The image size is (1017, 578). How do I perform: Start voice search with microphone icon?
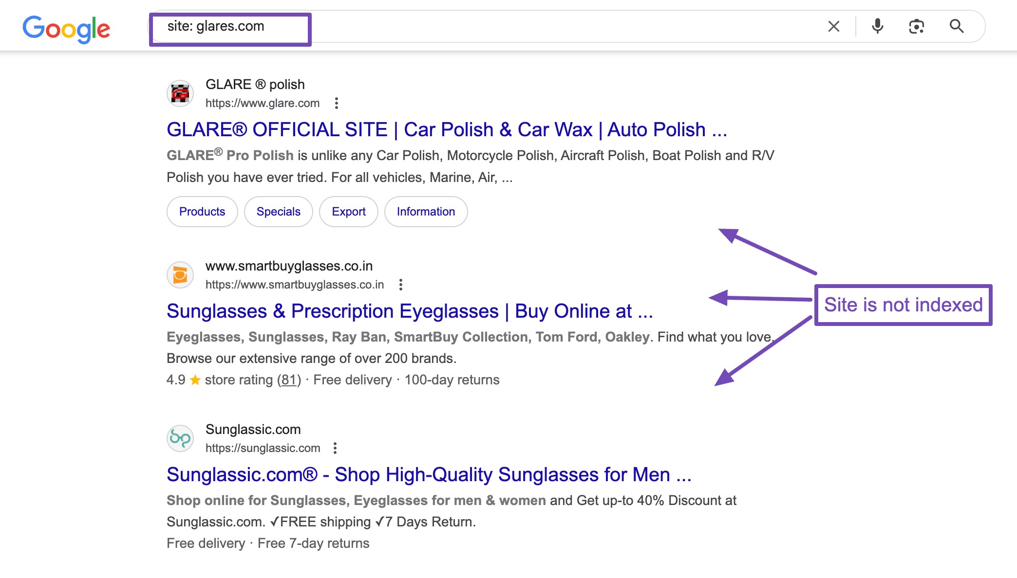(x=878, y=26)
